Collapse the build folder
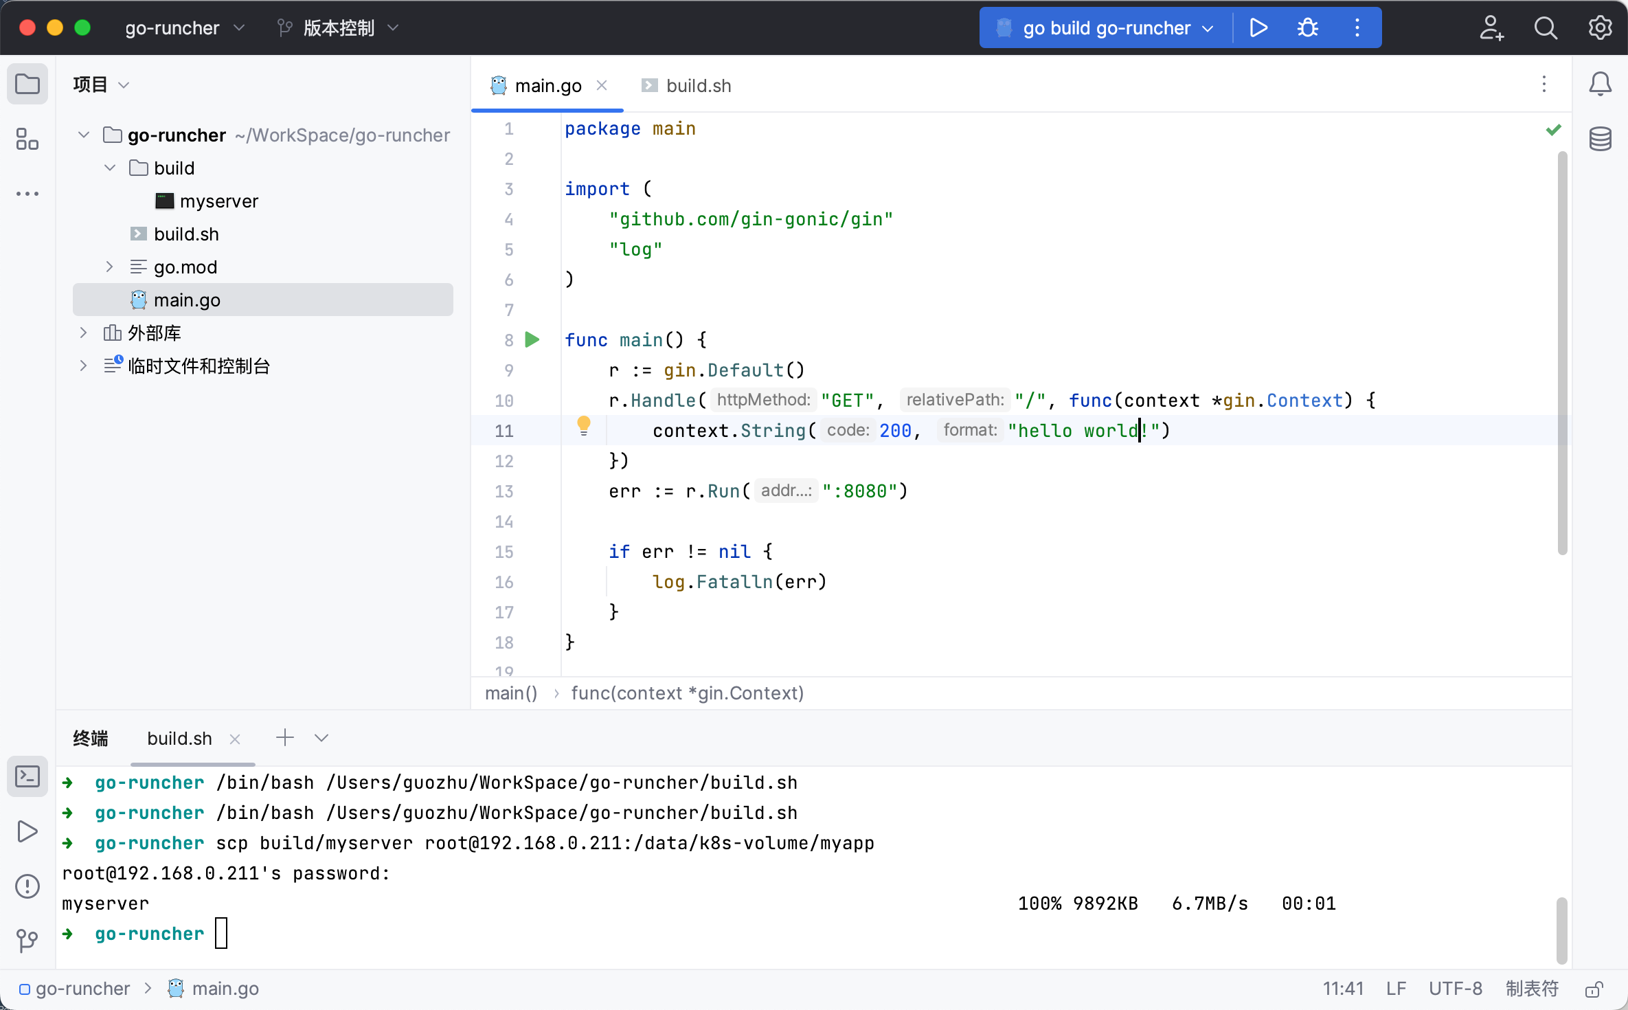1628x1010 pixels. [110, 168]
